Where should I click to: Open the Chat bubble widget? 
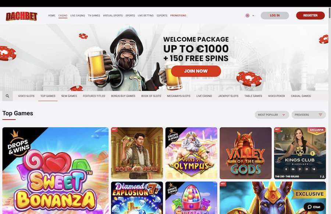[x=314, y=207]
